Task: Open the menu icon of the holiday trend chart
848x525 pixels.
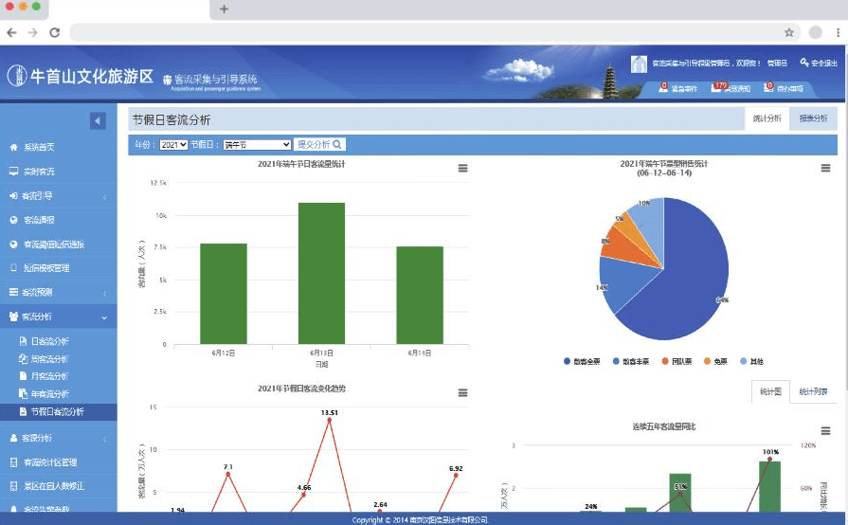Action: point(462,392)
